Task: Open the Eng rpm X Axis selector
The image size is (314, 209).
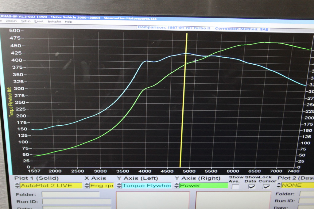Action: click(x=102, y=186)
